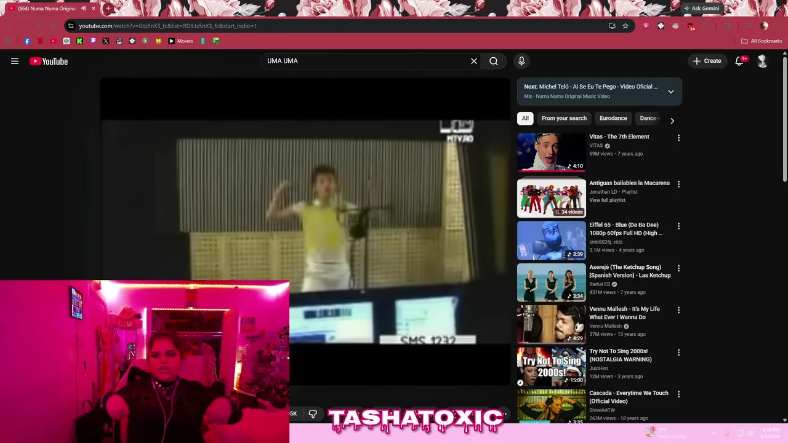Select the Eurodance filter chip
This screenshot has width=788, height=443.
613,118
